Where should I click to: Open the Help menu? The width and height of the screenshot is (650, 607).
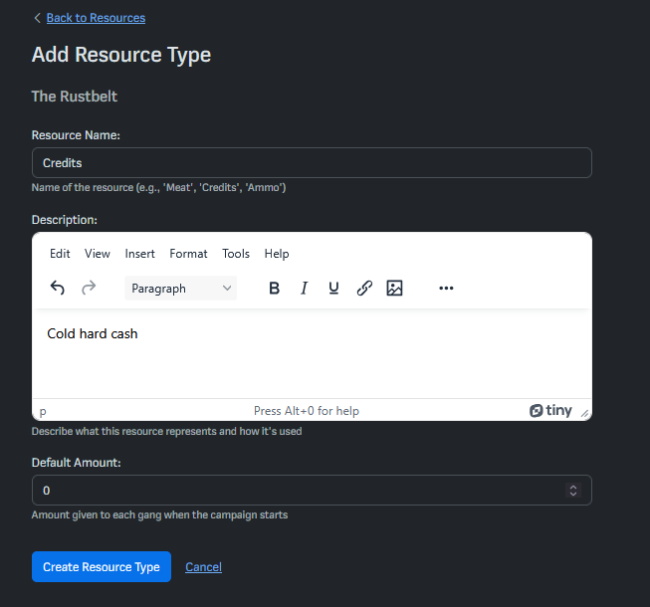pyautogui.click(x=277, y=254)
